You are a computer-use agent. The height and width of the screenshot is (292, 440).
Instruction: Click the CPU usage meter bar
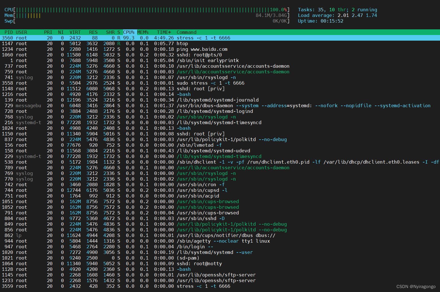point(147,10)
